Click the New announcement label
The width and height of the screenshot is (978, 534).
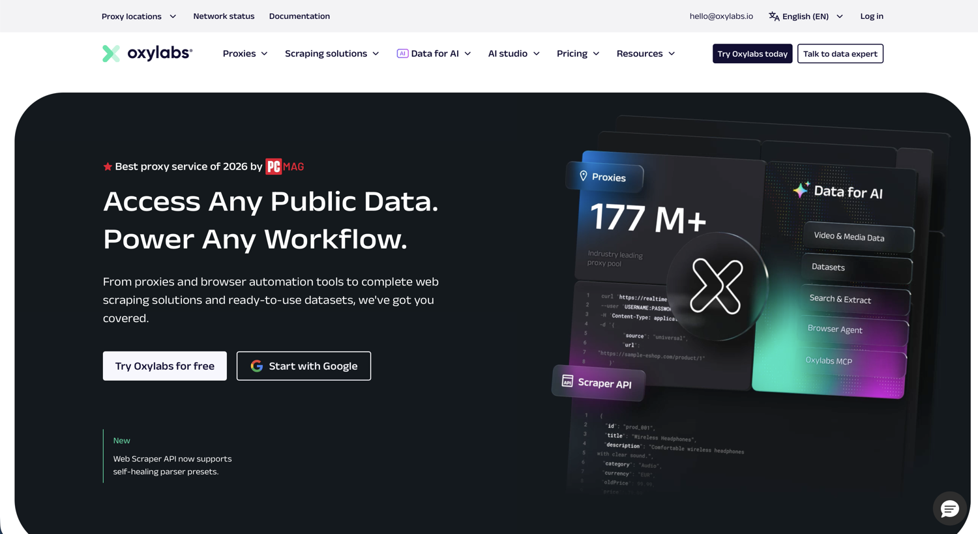[x=122, y=441]
